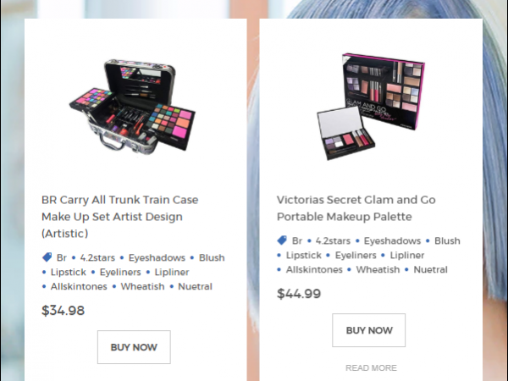Click the blue tag icon under Victorias Secret
508x381 pixels.
tap(282, 240)
